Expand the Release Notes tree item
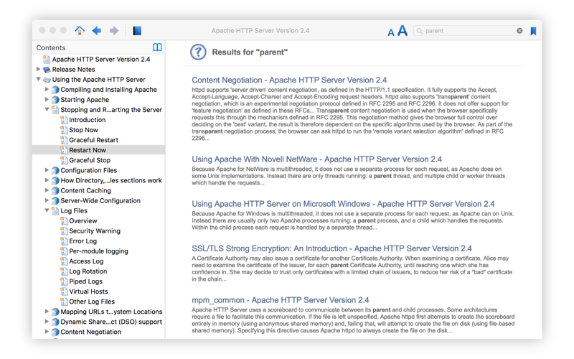The image size is (574, 359). point(38,69)
